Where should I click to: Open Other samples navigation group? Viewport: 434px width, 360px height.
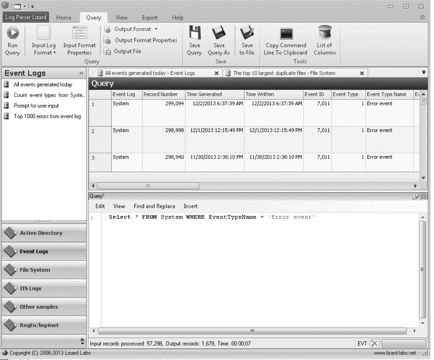click(44, 307)
